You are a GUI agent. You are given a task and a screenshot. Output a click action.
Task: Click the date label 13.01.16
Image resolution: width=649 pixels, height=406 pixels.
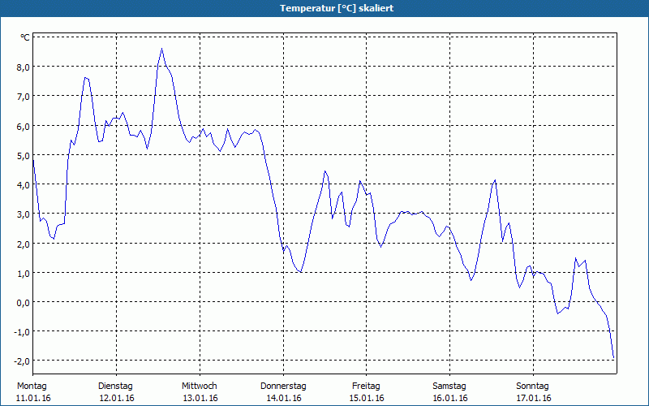tap(199, 398)
